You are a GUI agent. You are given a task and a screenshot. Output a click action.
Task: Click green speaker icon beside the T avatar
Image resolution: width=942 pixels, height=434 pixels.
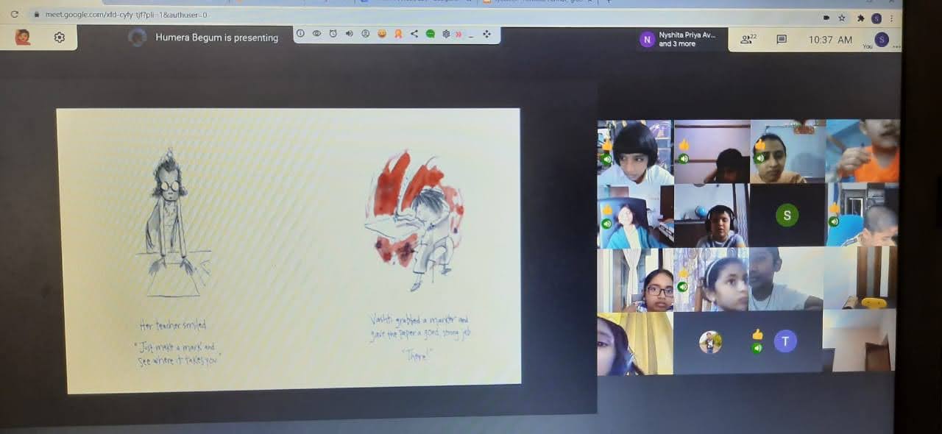[x=757, y=348]
